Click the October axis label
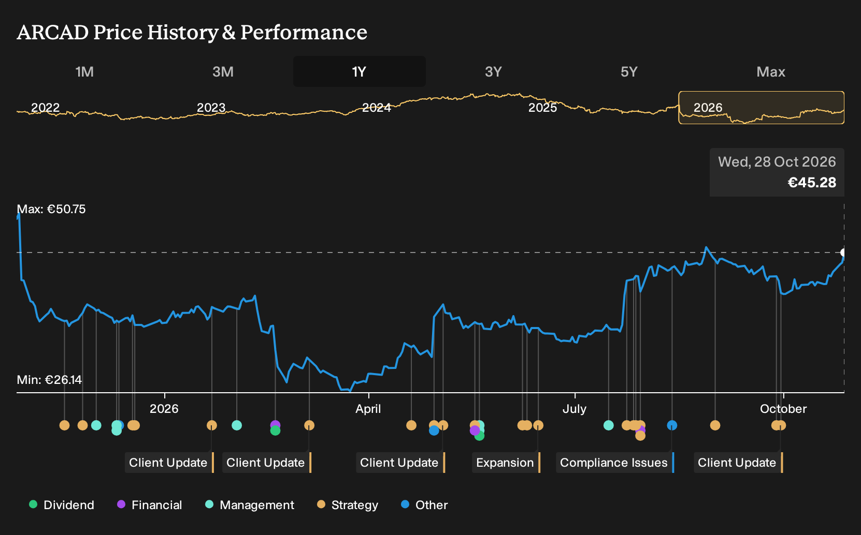This screenshot has width=861, height=535. coord(783,409)
